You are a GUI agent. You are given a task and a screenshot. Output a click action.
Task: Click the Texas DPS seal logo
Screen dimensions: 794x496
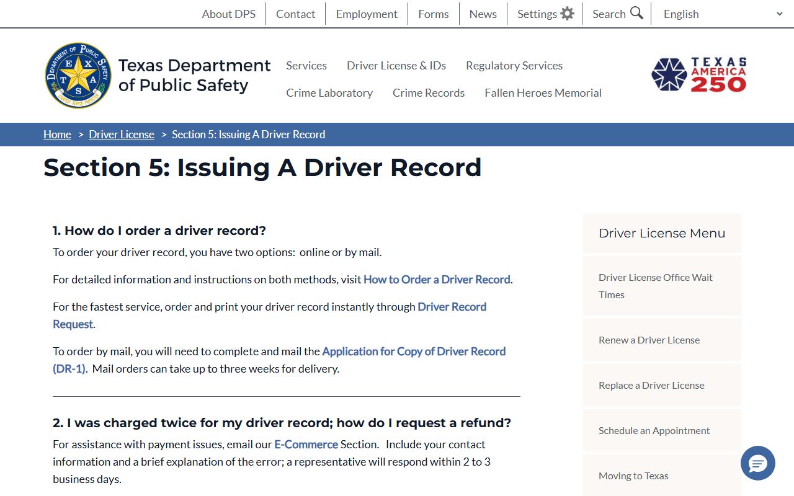[79, 76]
